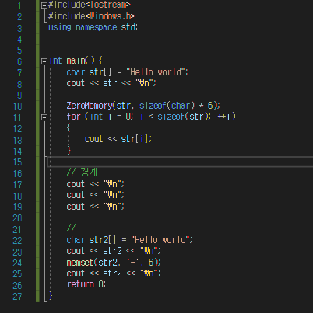
Task: Click 'main' function name on line 6
Action: tap(76, 61)
